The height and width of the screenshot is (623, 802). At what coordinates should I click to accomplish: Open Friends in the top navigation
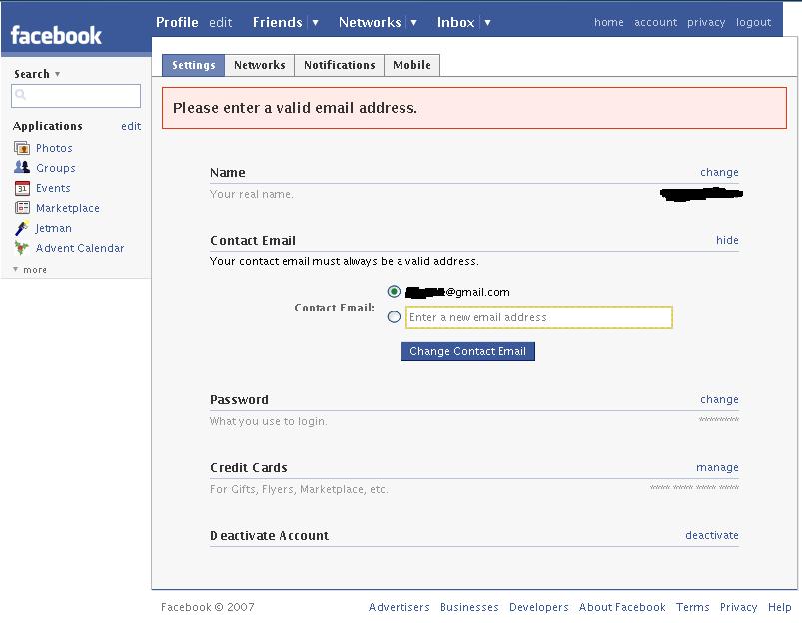(278, 23)
